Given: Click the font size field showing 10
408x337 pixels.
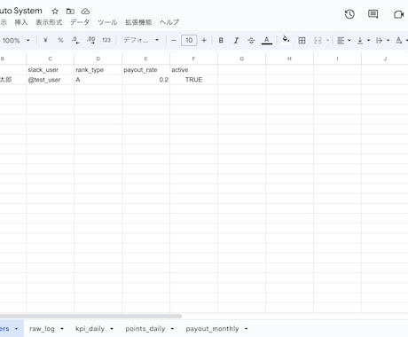Looking at the screenshot, I should (189, 40).
